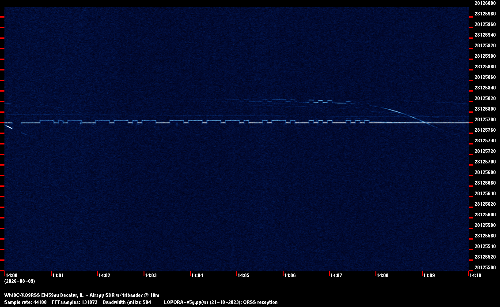The image size is (500, 307).
Task: Click the (2026-08-09) date text
Action: click(19, 281)
